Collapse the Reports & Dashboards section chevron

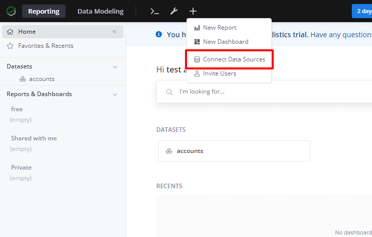tap(115, 94)
